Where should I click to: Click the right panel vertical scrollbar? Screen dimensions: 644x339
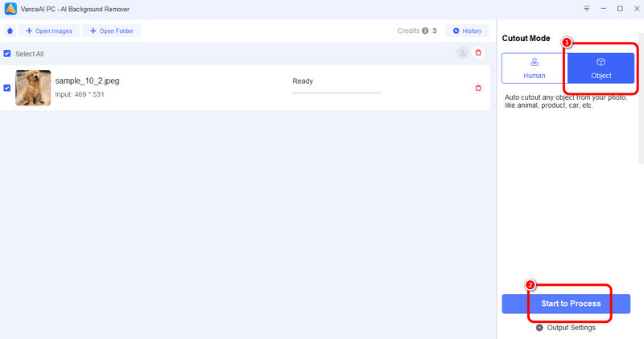coord(640,97)
